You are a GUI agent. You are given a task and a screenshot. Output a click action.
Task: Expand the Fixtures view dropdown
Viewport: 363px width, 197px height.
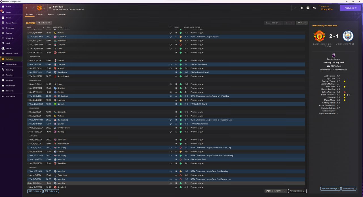[45, 23]
